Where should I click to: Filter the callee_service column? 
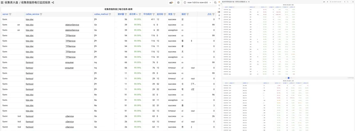[41, 14]
